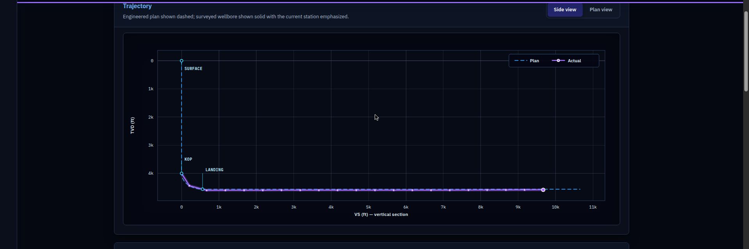Click the LANDING point marker on chart

coord(203,189)
